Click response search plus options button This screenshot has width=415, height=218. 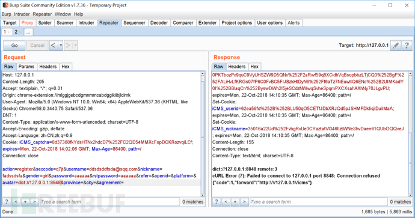coord(235,202)
